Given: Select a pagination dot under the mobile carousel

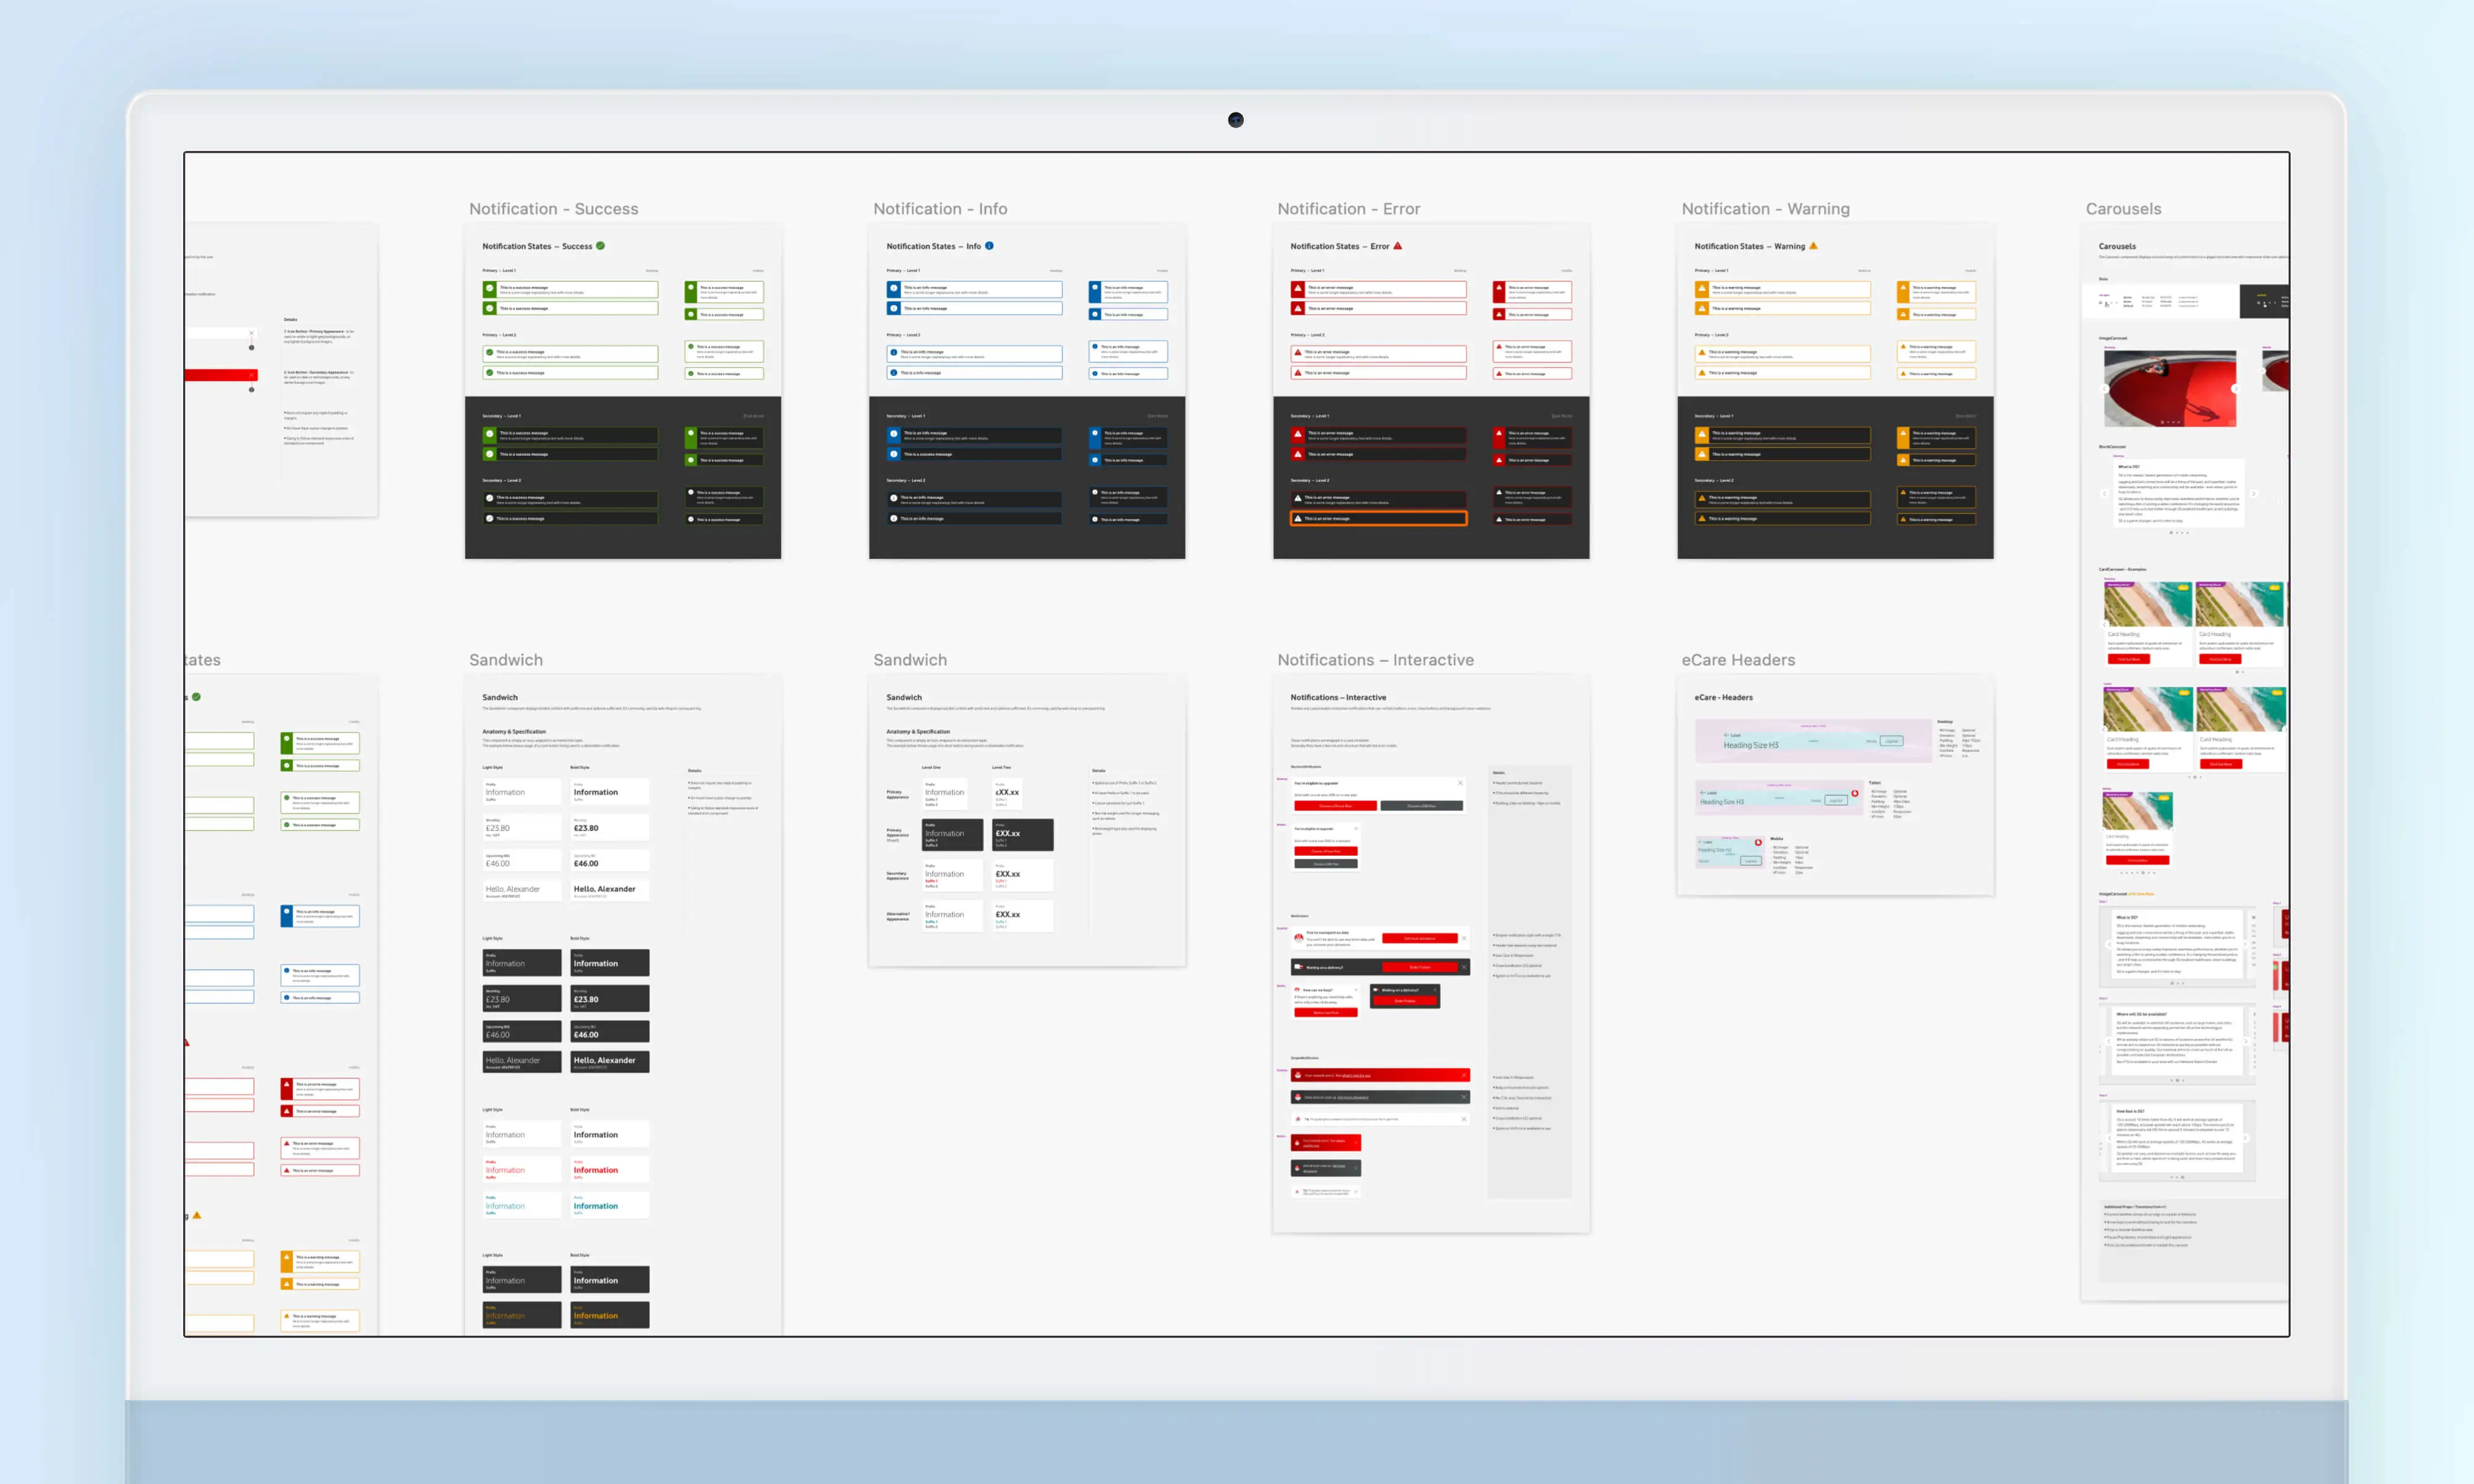Looking at the screenshot, I should tap(2143, 872).
